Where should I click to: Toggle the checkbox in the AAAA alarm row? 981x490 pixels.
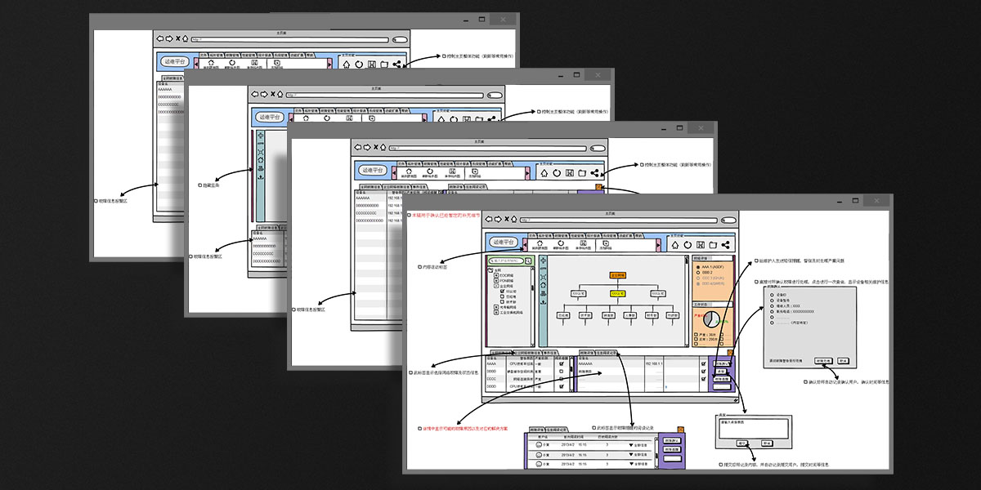tap(561, 363)
